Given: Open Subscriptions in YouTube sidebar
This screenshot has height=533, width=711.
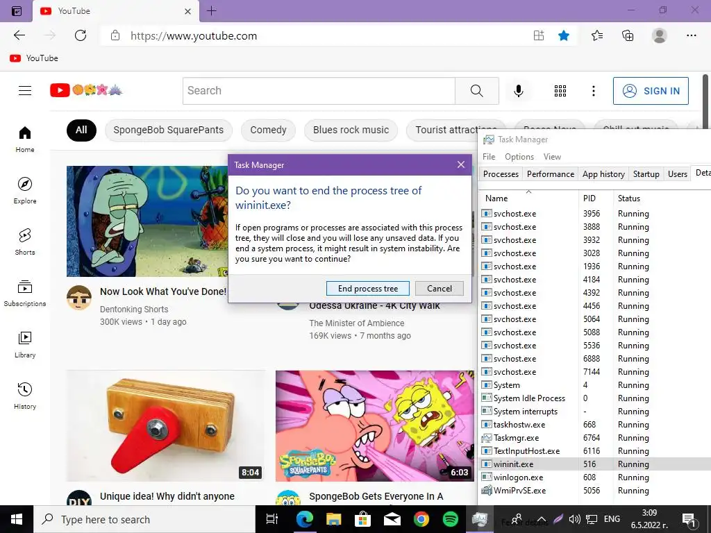Looking at the screenshot, I should pos(25,294).
